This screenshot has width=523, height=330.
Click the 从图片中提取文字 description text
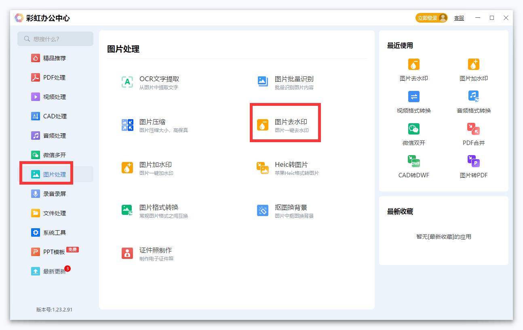[x=159, y=88]
